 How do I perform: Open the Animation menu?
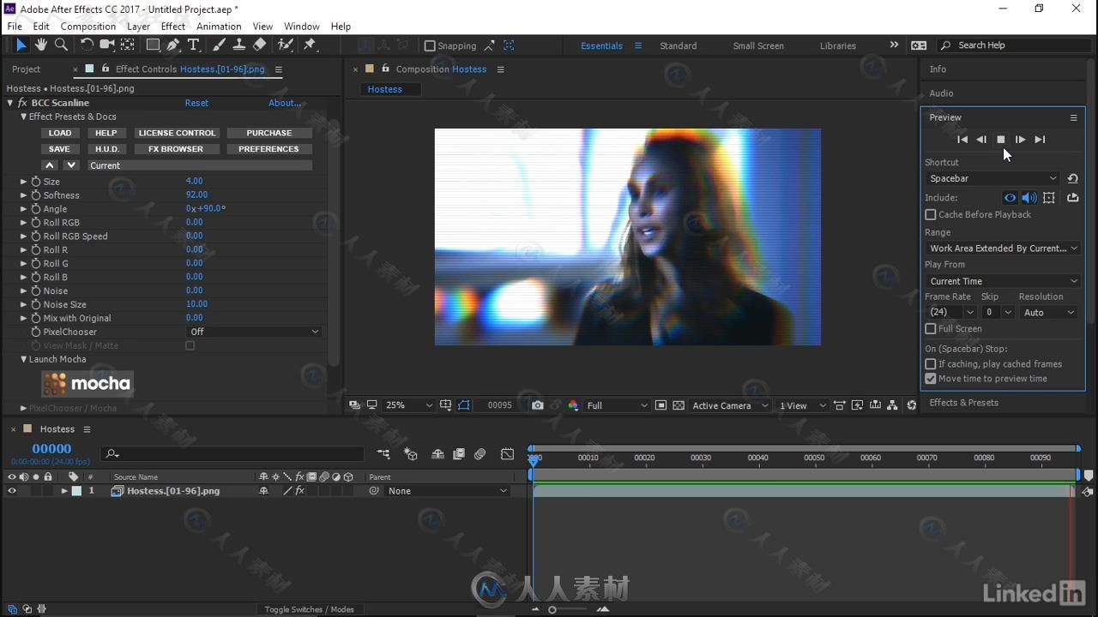point(219,27)
